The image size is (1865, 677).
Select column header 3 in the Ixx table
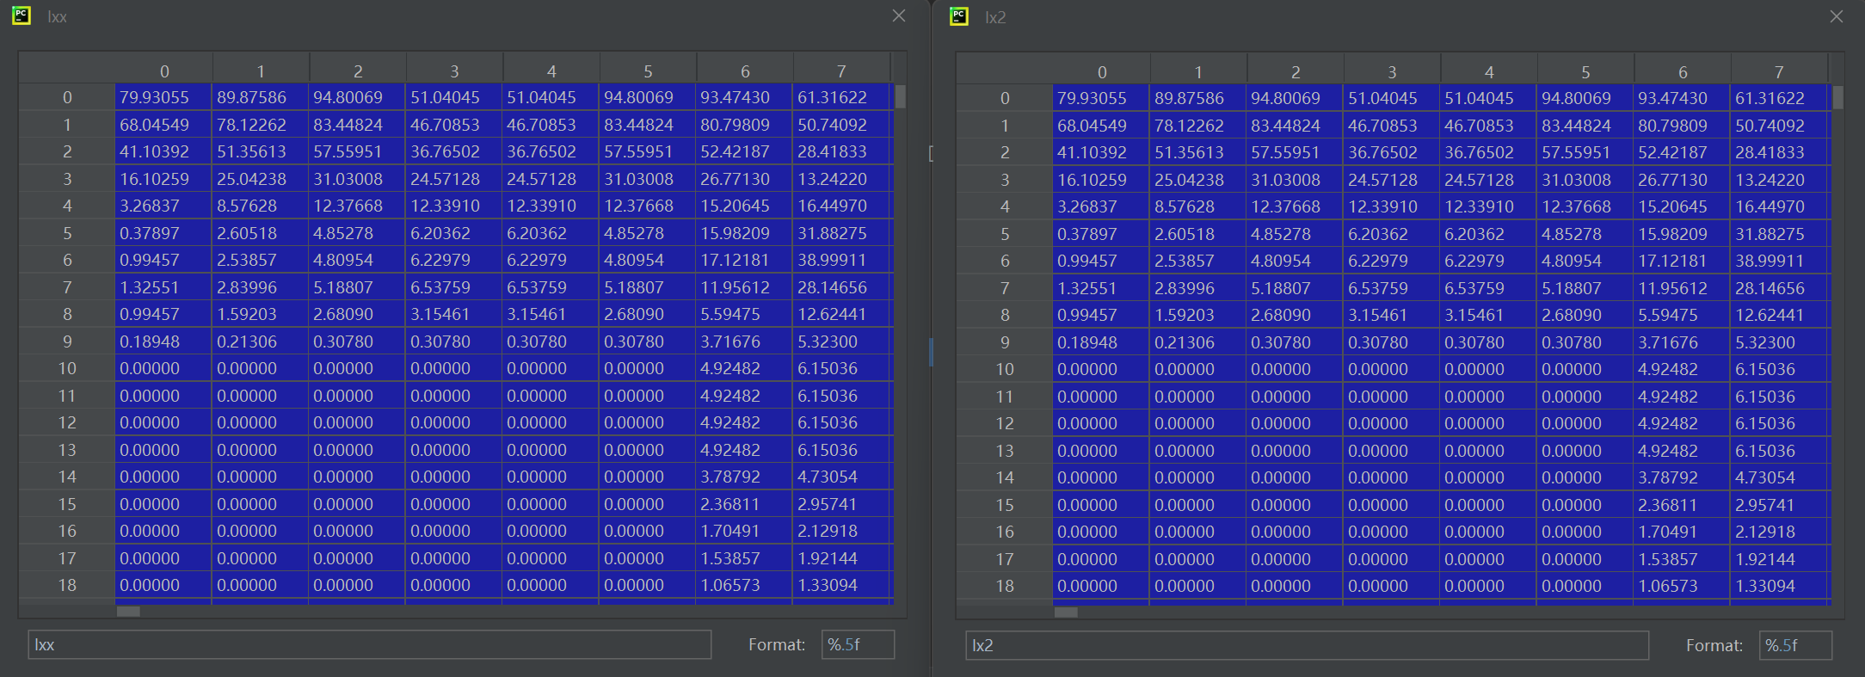pos(454,71)
